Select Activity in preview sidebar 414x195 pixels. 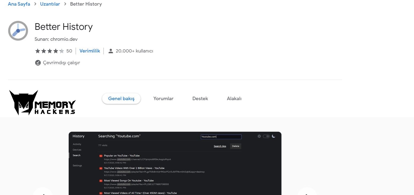[77, 144]
